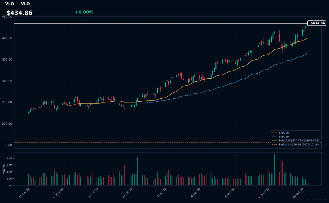Image resolution: width=329 pixels, height=203 pixels.
Task: Click the 02 Jun '26 date label
Action: click(93, 193)
